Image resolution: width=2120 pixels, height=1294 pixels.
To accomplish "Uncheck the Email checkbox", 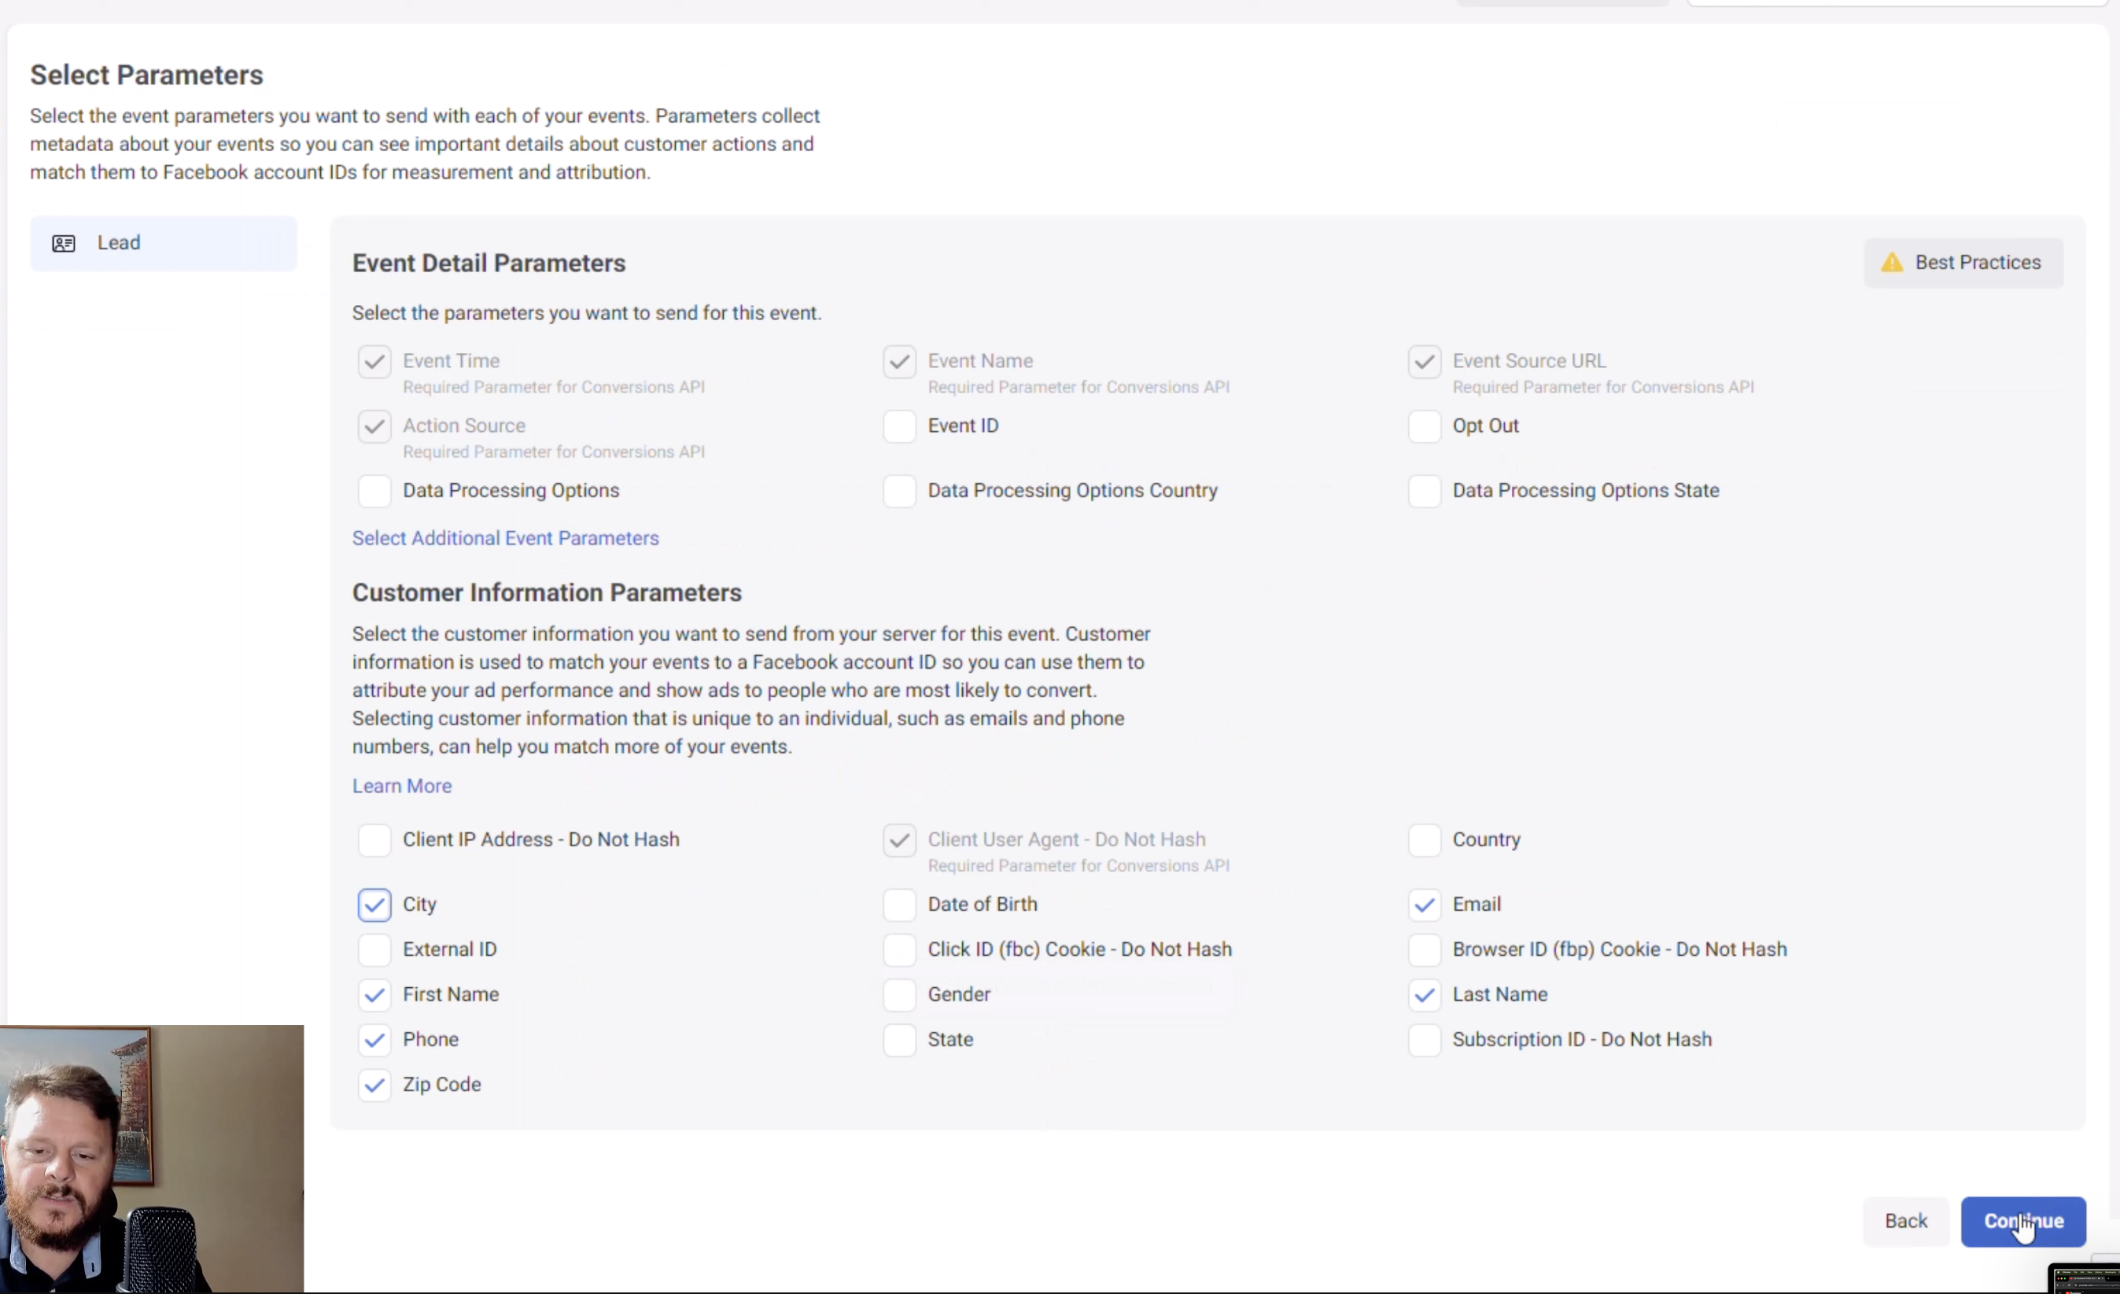I will [x=1424, y=905].
